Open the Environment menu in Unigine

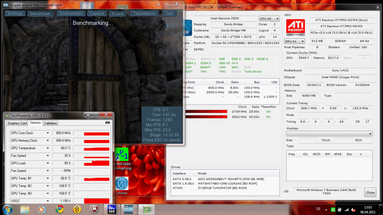click(x=71, y=13)
